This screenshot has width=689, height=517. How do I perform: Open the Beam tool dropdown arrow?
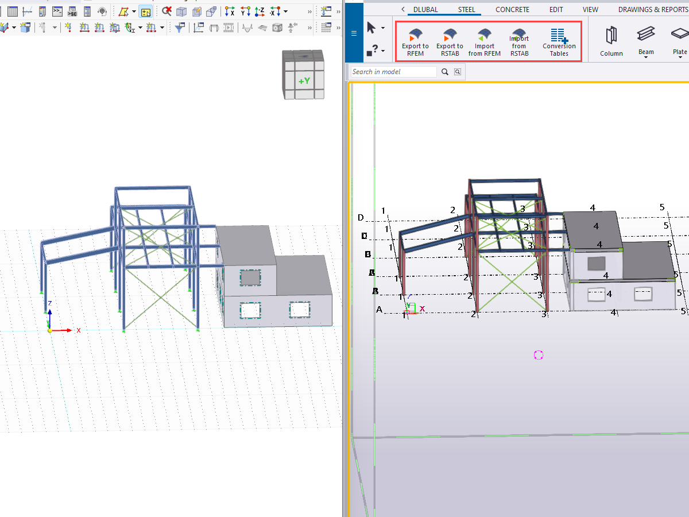click(646, 57)
